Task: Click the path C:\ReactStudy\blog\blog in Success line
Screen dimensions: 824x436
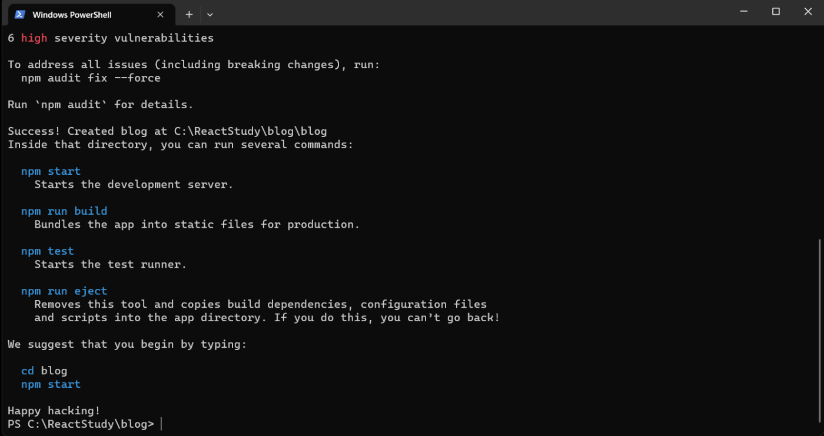Action: pos(250,131)
